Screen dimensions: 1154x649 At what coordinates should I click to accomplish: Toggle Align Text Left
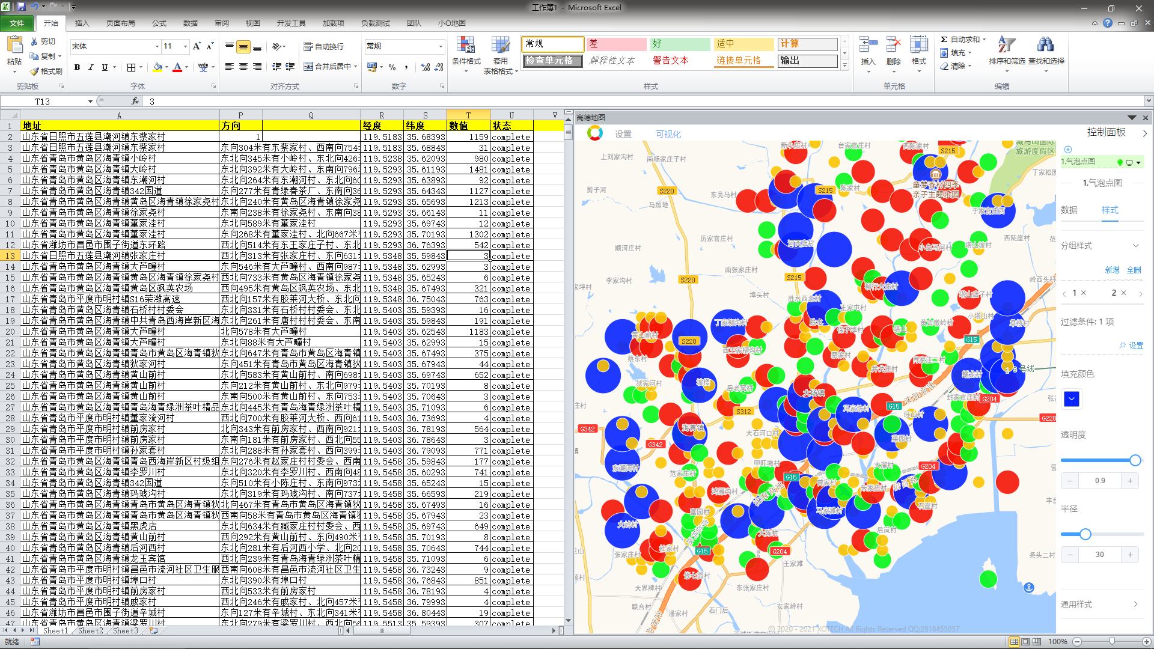click(x=230, y=67)
